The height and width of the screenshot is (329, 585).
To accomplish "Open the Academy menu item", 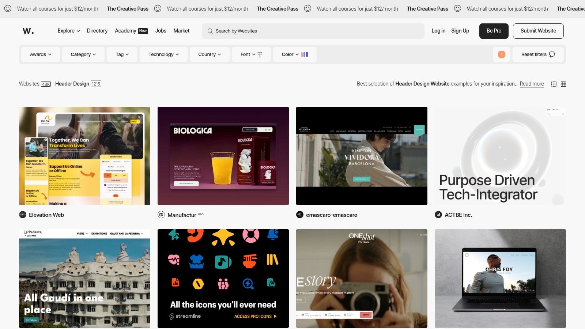I will tap(125, 31).
